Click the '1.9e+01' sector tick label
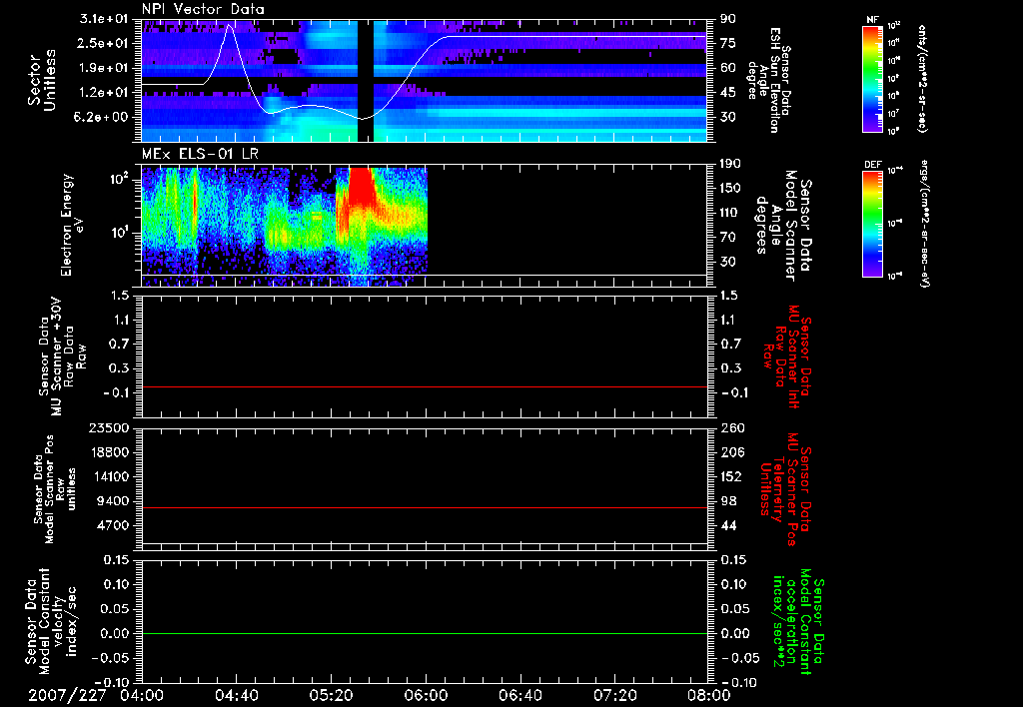This screenshot has height=707, width=1023. 104,68
